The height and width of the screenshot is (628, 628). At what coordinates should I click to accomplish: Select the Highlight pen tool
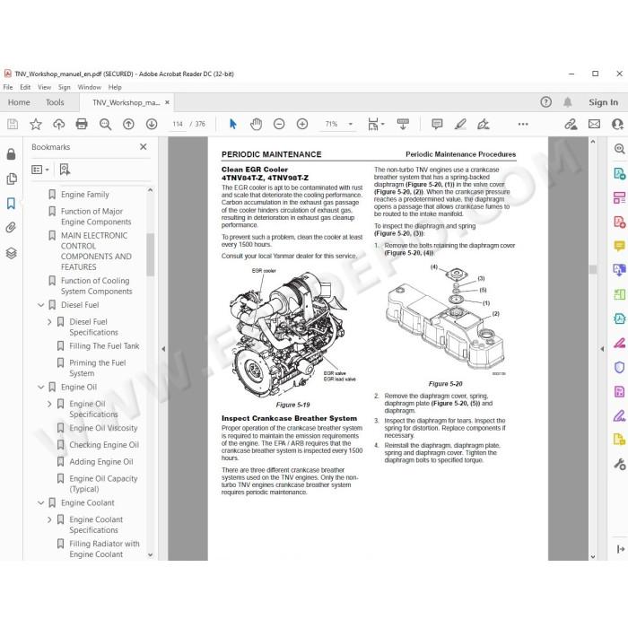460,124
